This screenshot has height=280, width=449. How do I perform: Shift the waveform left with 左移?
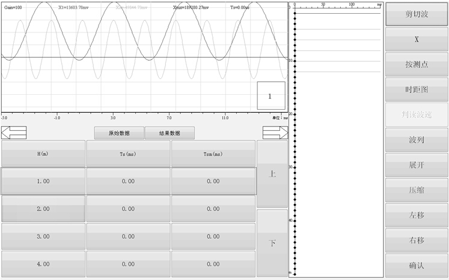[416, 215]
